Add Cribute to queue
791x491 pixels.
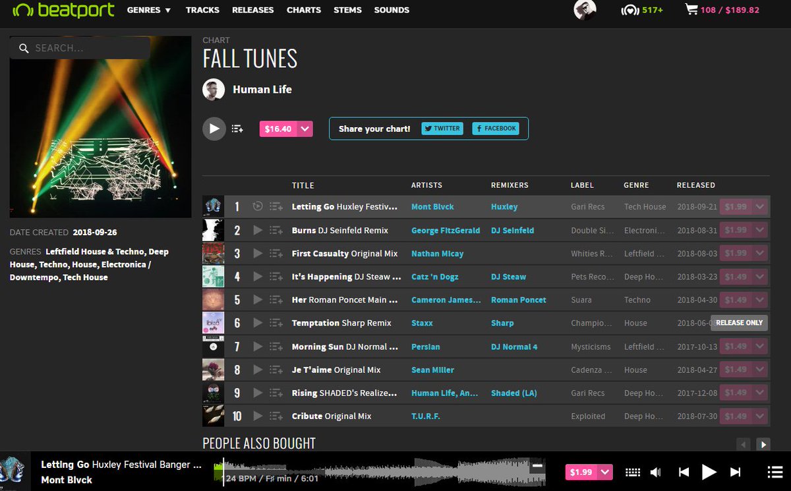click(276, 416)
